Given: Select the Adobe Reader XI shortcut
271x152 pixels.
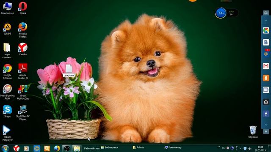Looking at the screenshot, I should click(x=23, y=71).
